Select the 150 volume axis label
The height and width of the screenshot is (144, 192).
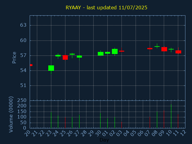click(22, 112)
